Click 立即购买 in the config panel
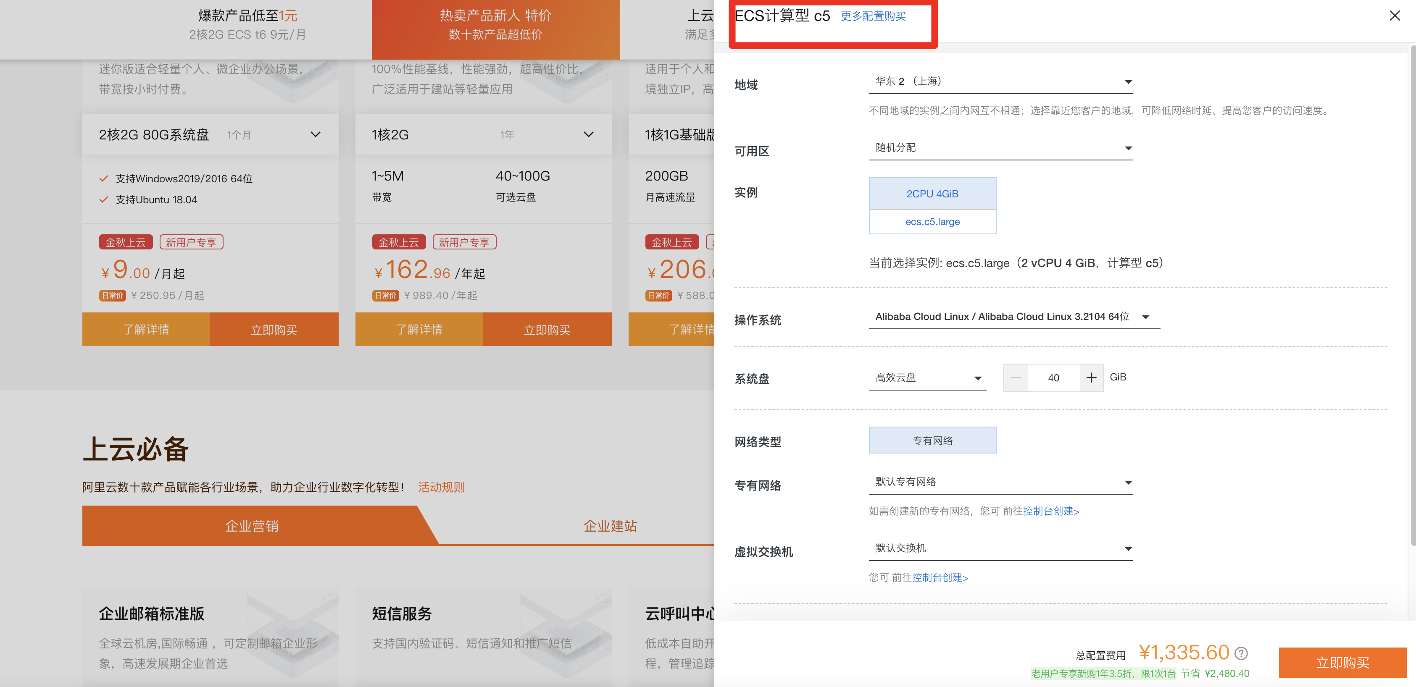The height and width of the screenshot is (687, 1416). tap(1342, 662)
